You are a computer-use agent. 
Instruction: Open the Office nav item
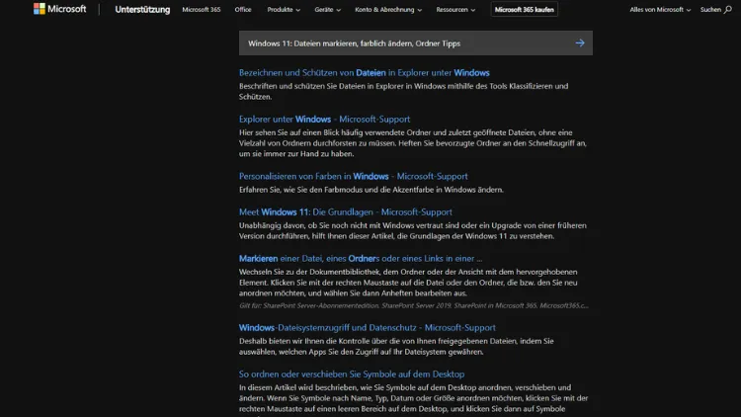[x=243, y=10]
